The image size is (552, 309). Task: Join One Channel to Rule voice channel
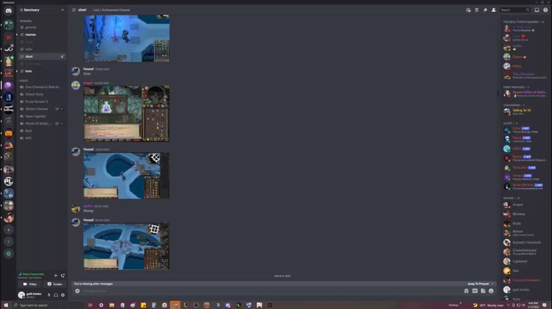[x=42, y=87]
